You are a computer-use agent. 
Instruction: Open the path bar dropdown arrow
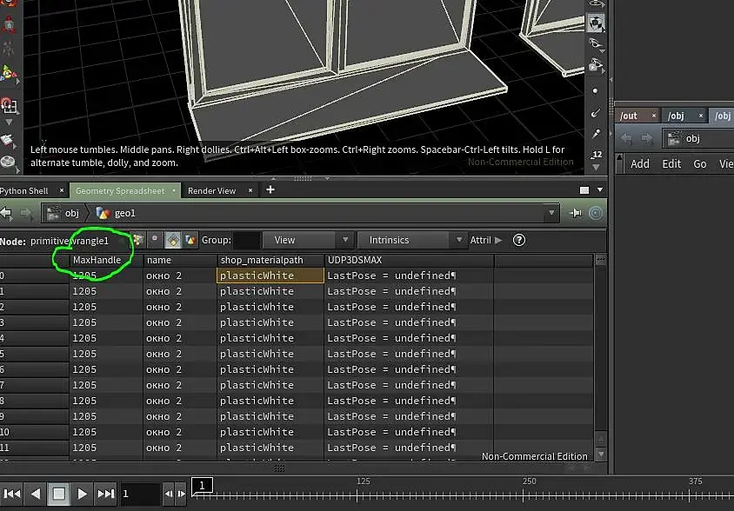click(x=551, y=213)
